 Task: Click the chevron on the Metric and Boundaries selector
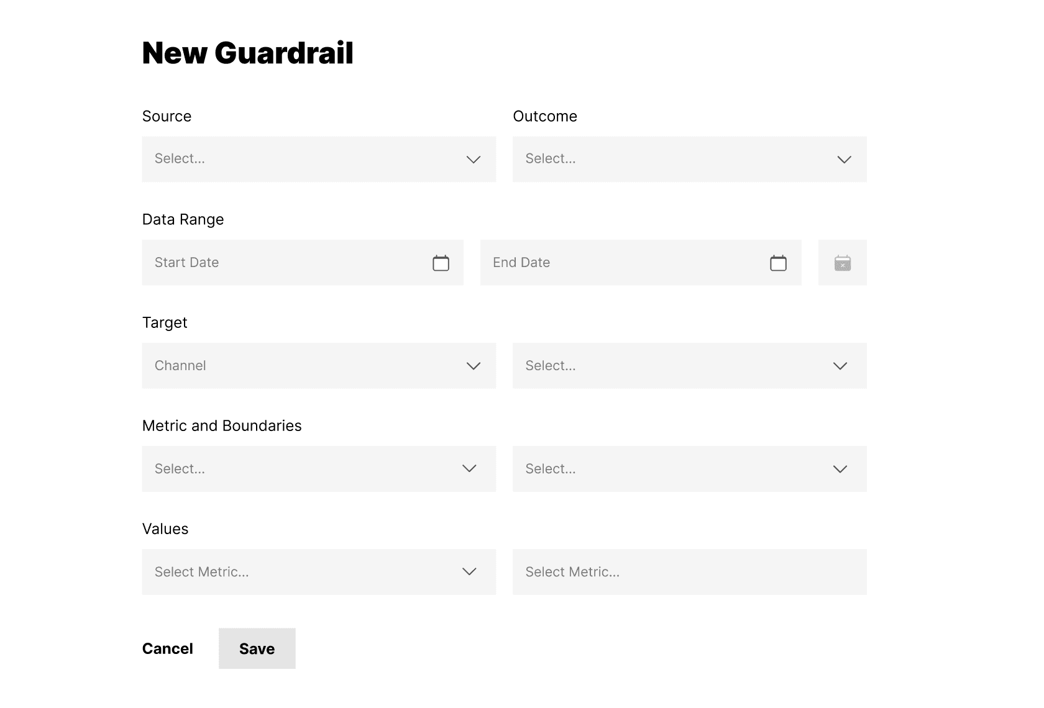469,469
